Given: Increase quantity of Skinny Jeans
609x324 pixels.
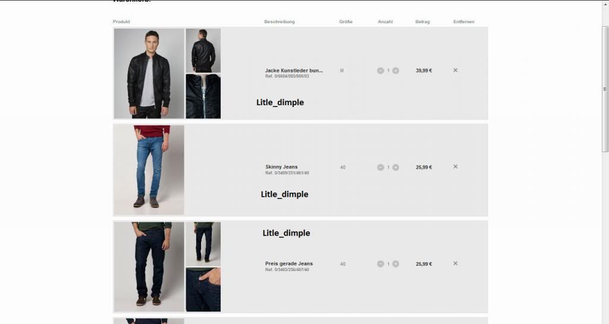Looking at the screenshot, I should pyautogui.click(x=395, y=167).
